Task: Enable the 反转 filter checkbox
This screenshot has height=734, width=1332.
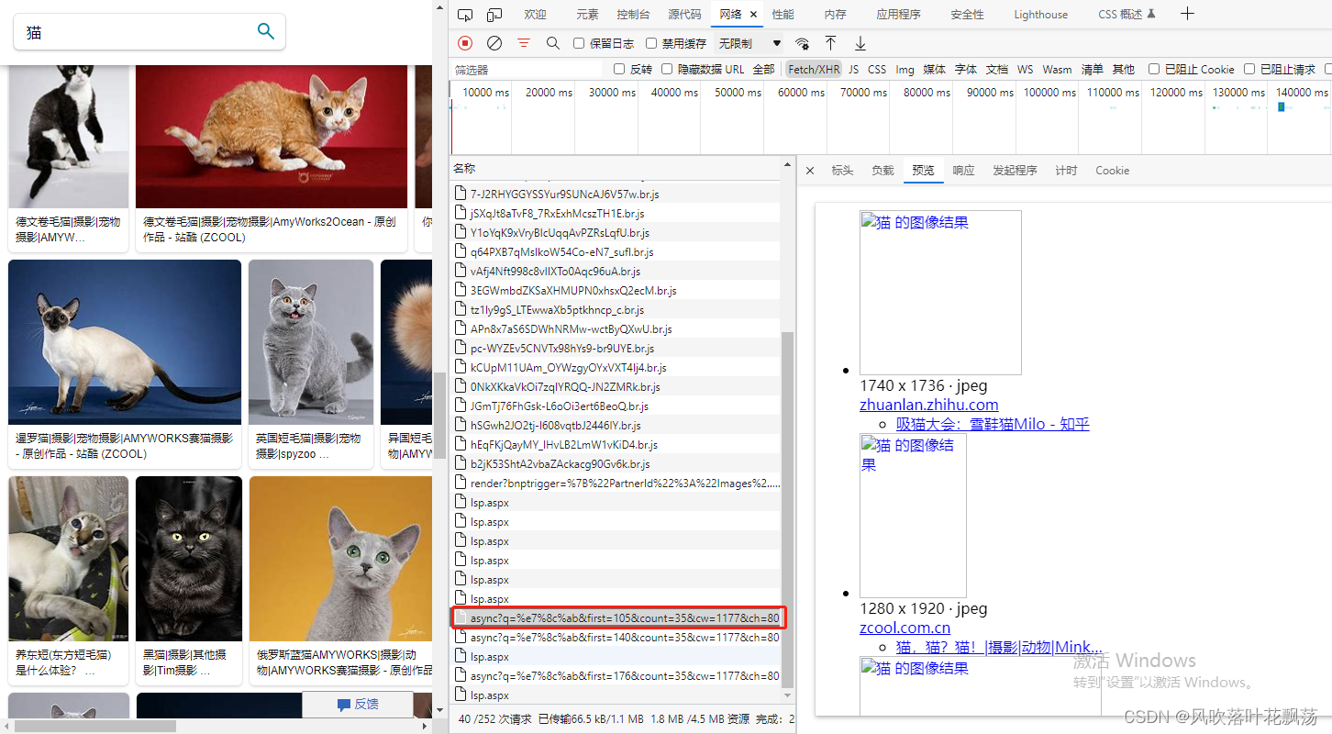Action: [x=619, y=69]
